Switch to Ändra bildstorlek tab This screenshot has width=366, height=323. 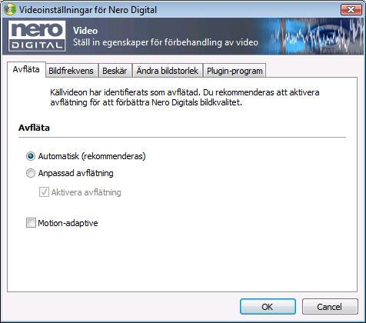tap(167, 71)
